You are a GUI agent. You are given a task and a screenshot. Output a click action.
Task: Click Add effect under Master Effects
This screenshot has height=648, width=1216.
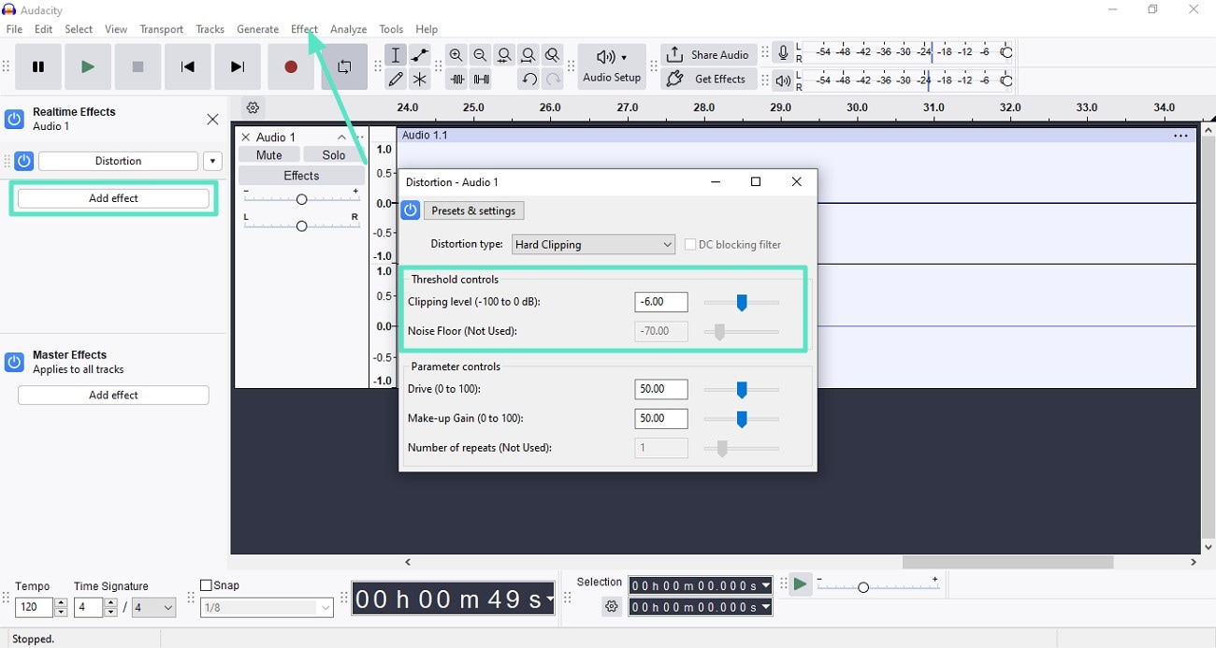[113, 396]
